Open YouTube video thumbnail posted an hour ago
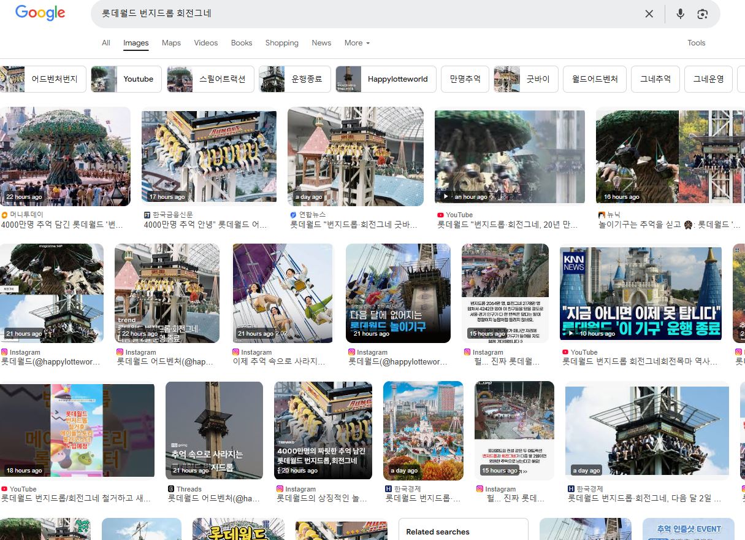 point(510,156)
